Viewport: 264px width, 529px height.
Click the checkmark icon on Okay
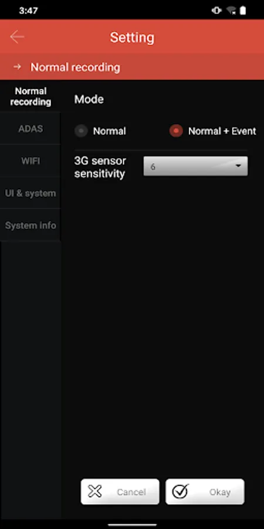(181, 491)
